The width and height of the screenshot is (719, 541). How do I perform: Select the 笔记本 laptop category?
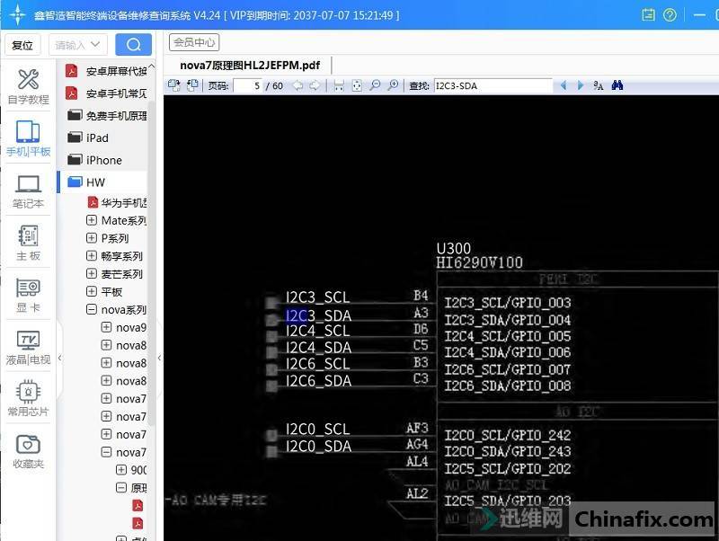click(x=28, y=191)
